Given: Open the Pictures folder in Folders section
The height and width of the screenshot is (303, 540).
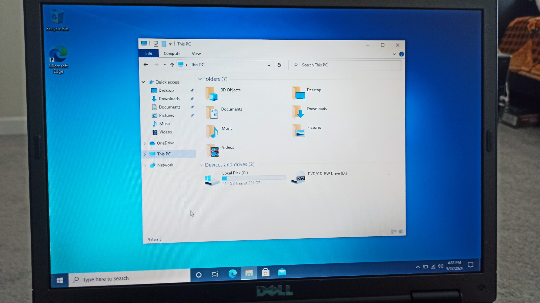Looking at the screenshot, I should tap(299, 130).
